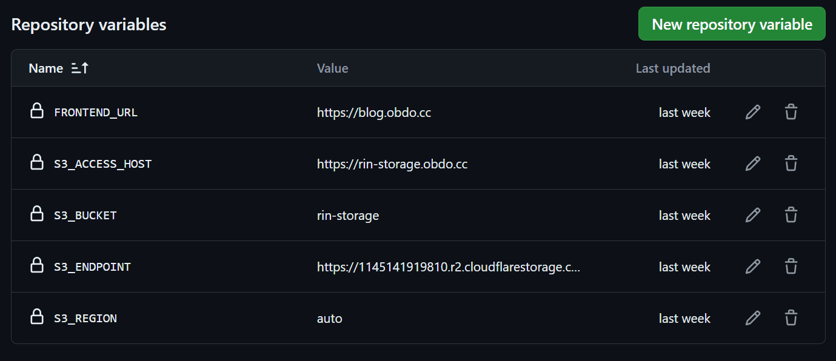Click the Name column header
This screenshot has height=361, width=836.
[46, 68]
